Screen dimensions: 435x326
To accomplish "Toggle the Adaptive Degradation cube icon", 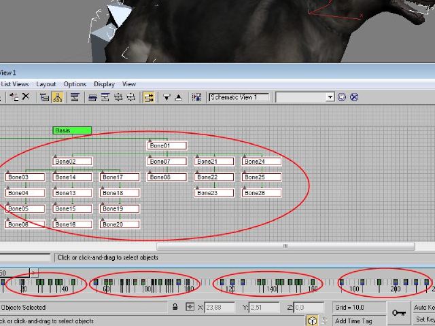I will (312, 321).
